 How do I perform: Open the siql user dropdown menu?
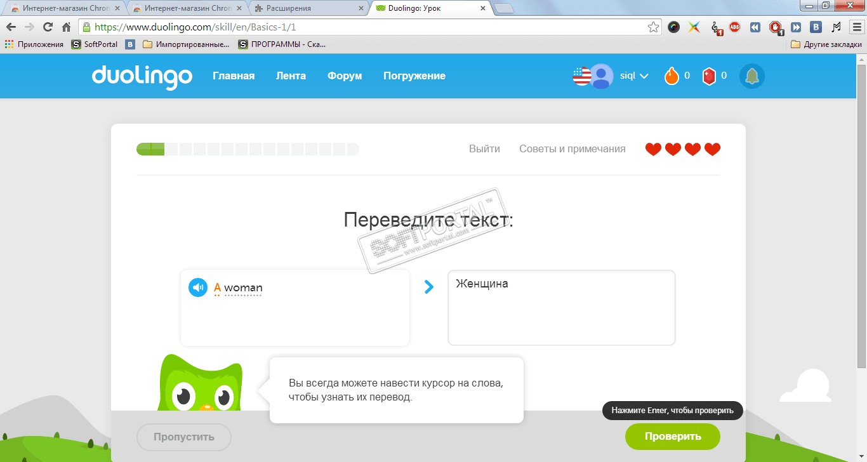click(634, 76)
